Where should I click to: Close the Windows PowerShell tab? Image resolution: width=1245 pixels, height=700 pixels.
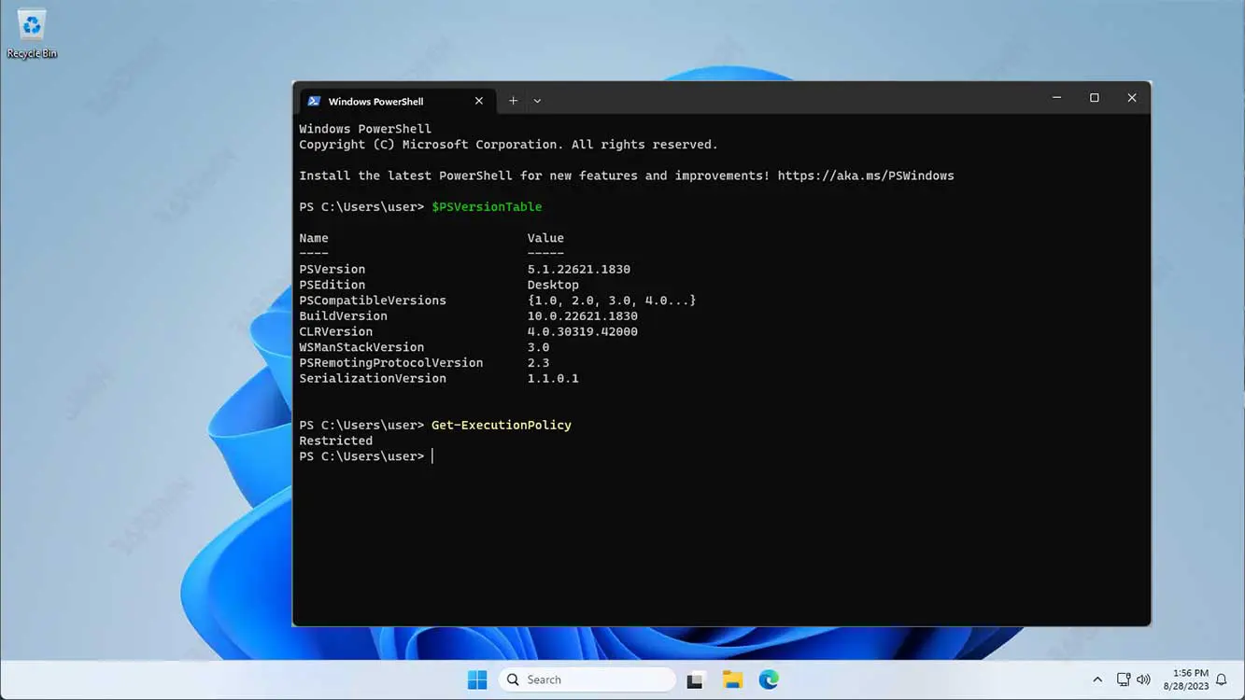[x=479, y=101]
